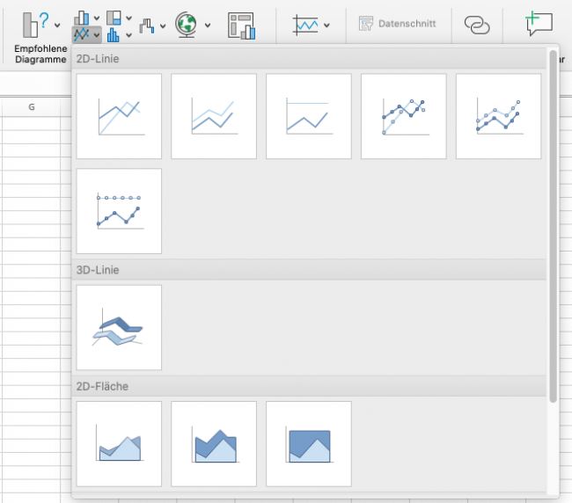
Task: Click the hyperlink chain icon
Action: [476, 26]
